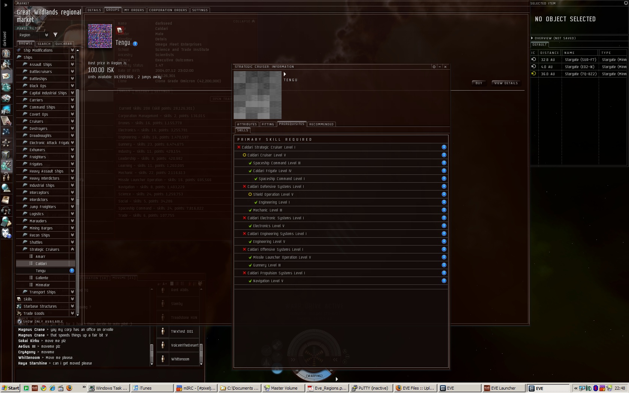629x393 pixels.
Task: Open the in-game Browser globe icon
Action: [x=6, y=188]
